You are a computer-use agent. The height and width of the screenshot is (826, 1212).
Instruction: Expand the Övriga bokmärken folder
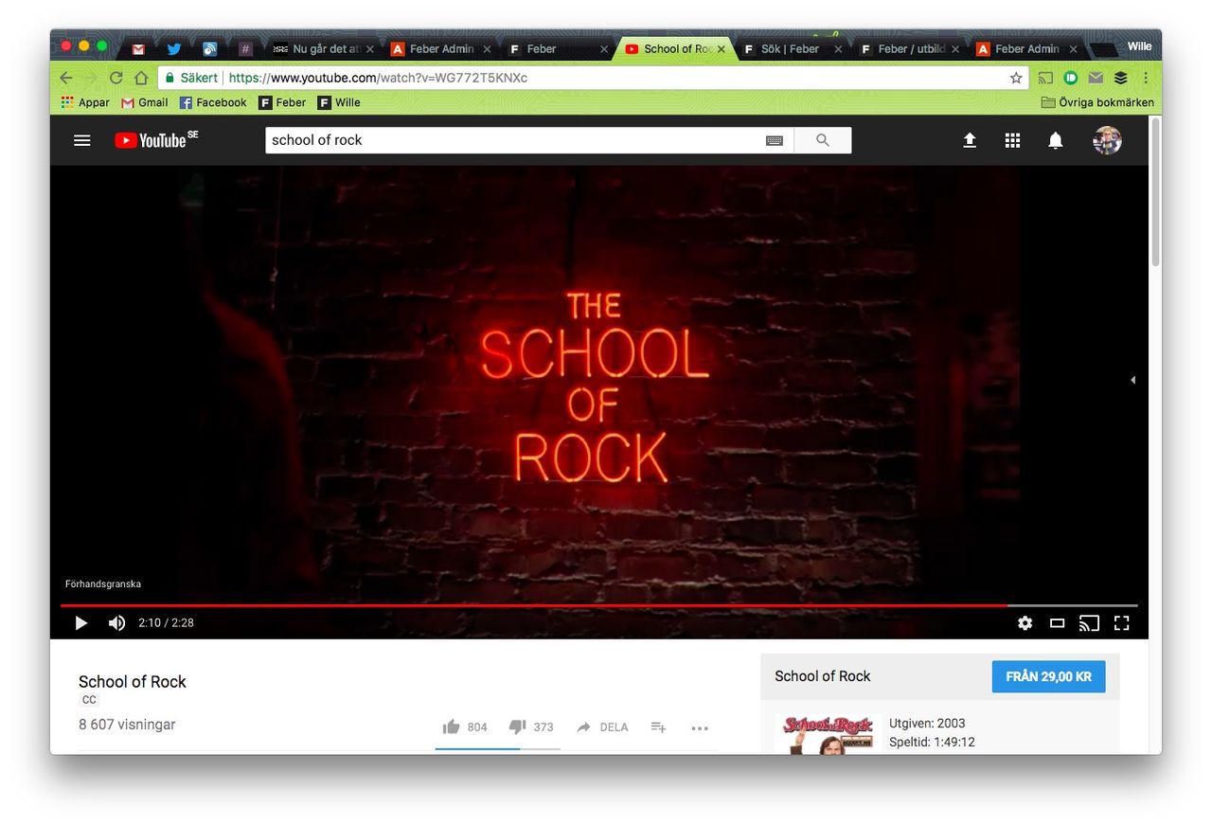pos(1097,102)
